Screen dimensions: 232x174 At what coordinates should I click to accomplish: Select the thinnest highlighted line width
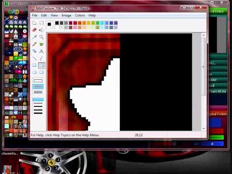point(38,99)
